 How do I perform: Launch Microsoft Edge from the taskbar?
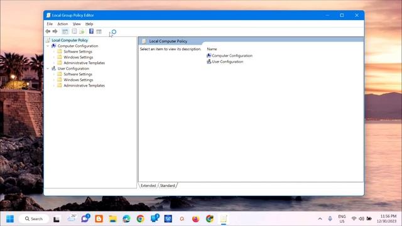[126, 219]
